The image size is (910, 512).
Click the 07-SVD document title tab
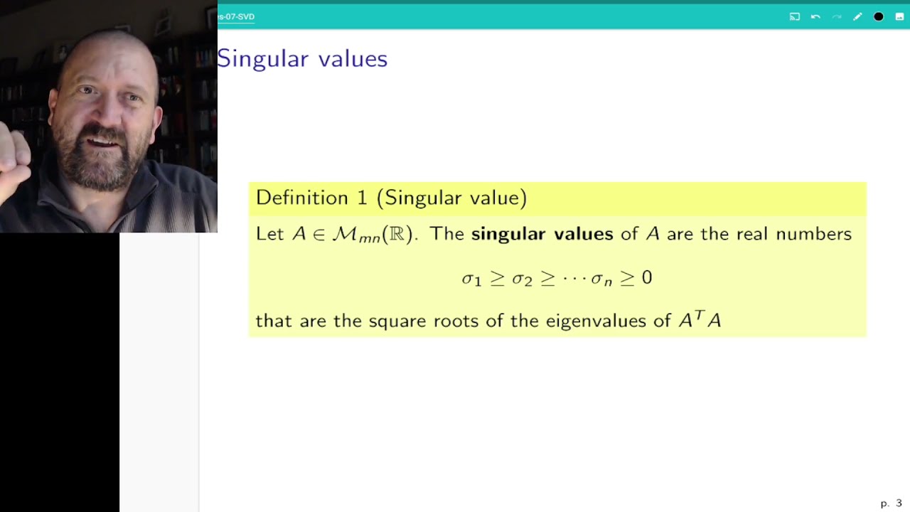point(236,16)
